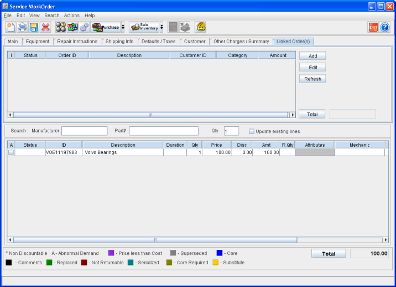The width and height of the screenshot is (396, 287).
Task: Click the Refresh button
Action: pos(312,79)
